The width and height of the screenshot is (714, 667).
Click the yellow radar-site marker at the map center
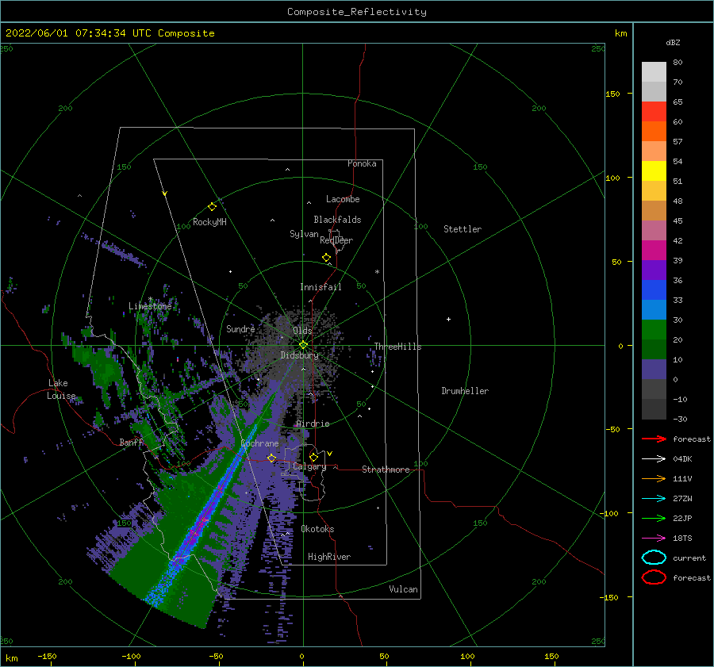[303, 345]
